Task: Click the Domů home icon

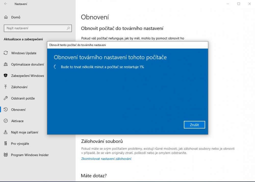Action: pyautogui.click(x=6, y=17)
